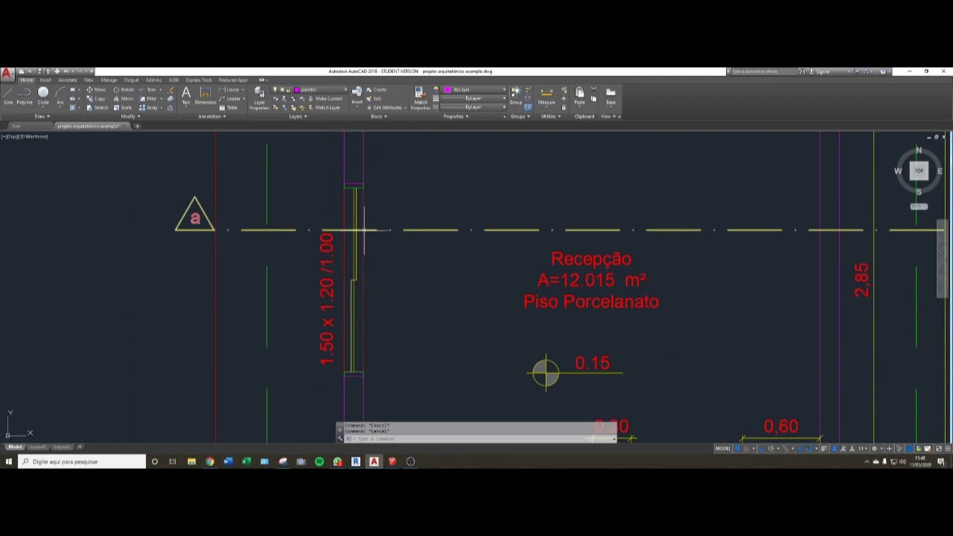This screenshot has height=536, width=953.
Task: Click magenta layer color swatch beside paredes
Action: tap(296, 89)
